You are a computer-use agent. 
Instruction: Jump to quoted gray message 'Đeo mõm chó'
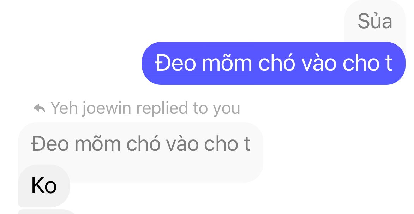[140, 144]
